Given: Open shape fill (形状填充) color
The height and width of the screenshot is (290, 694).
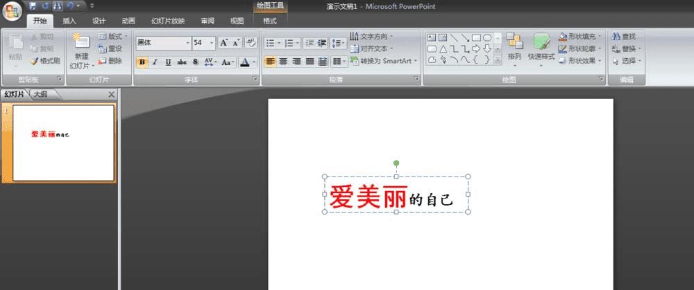Looking at the screenshot, I should click(x=581, y=36).
